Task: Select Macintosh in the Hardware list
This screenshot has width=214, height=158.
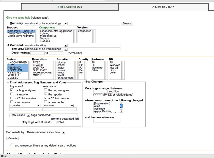Action: click(98, 68)
